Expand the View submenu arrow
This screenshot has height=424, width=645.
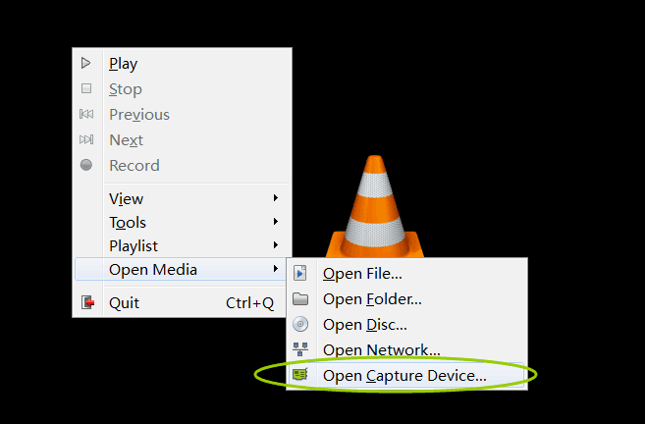pyautogui.click(x=276, y=198)
